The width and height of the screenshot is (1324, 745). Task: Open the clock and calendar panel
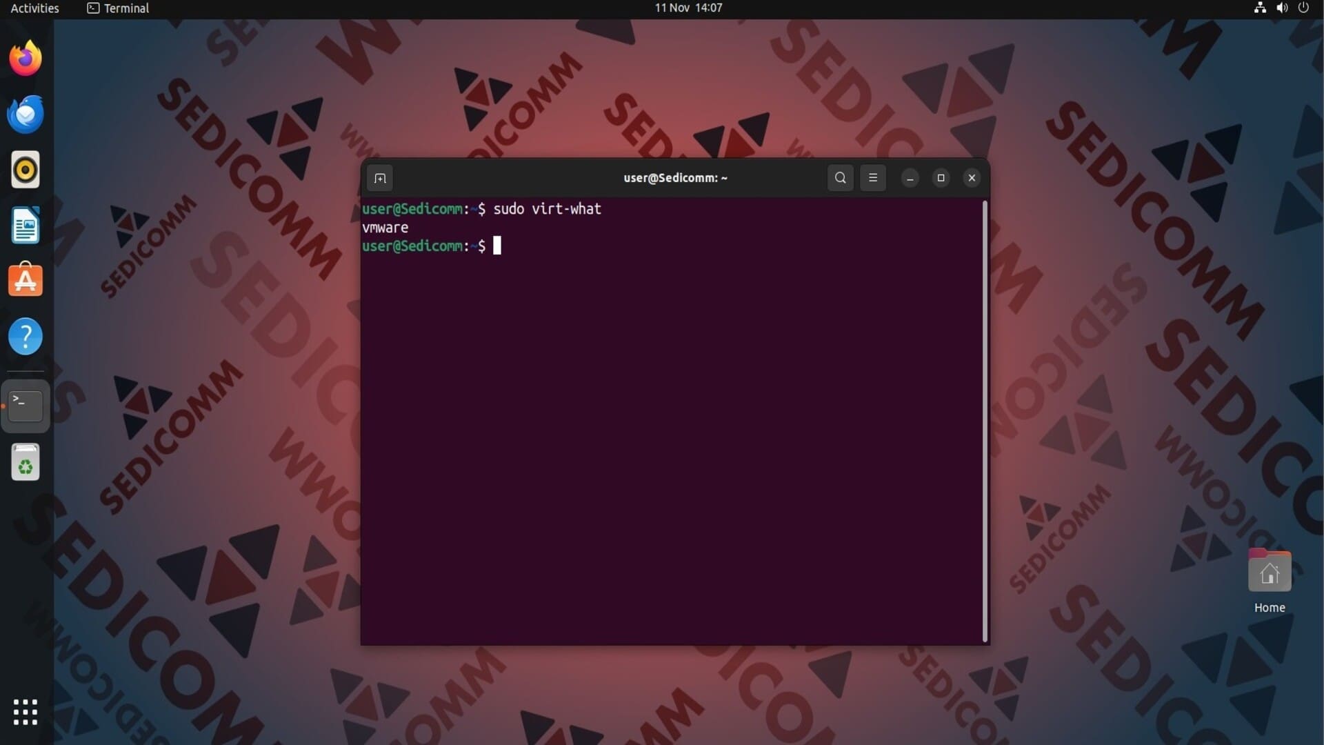pyautogui.click(x=688, y=8)
